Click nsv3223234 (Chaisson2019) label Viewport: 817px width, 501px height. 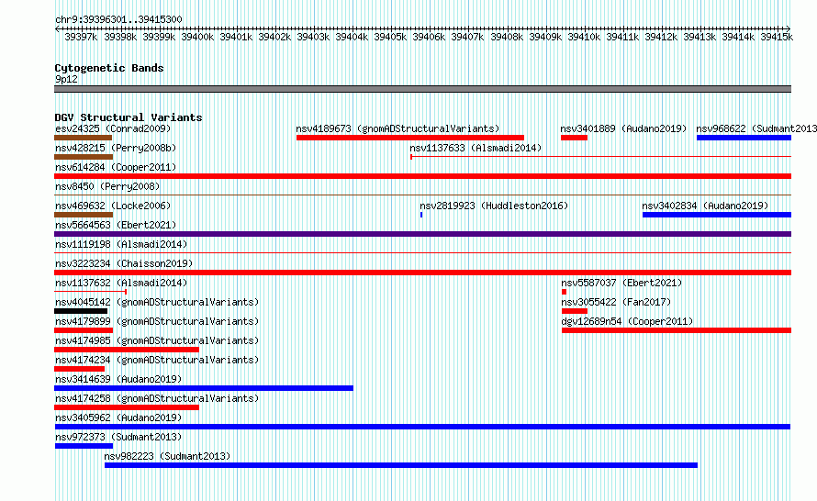coord(124,263)
